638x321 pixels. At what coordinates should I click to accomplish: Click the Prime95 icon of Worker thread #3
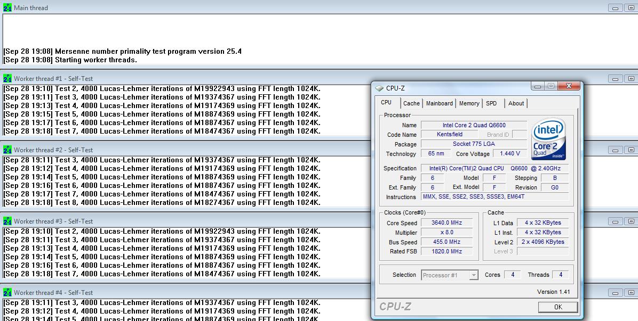(7, 221)
